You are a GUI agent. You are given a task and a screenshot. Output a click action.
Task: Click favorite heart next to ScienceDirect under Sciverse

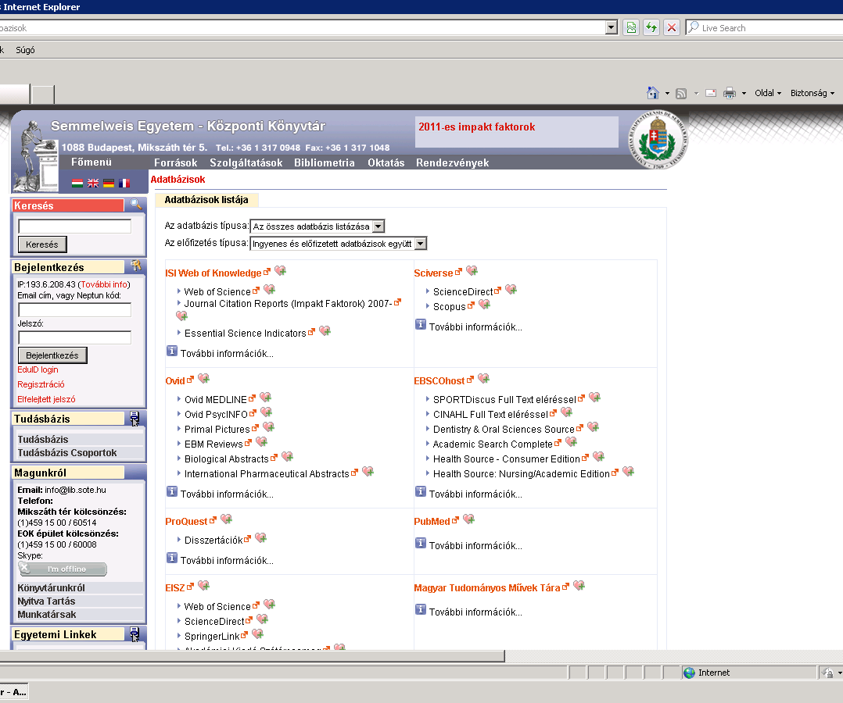tap(511, 290)
